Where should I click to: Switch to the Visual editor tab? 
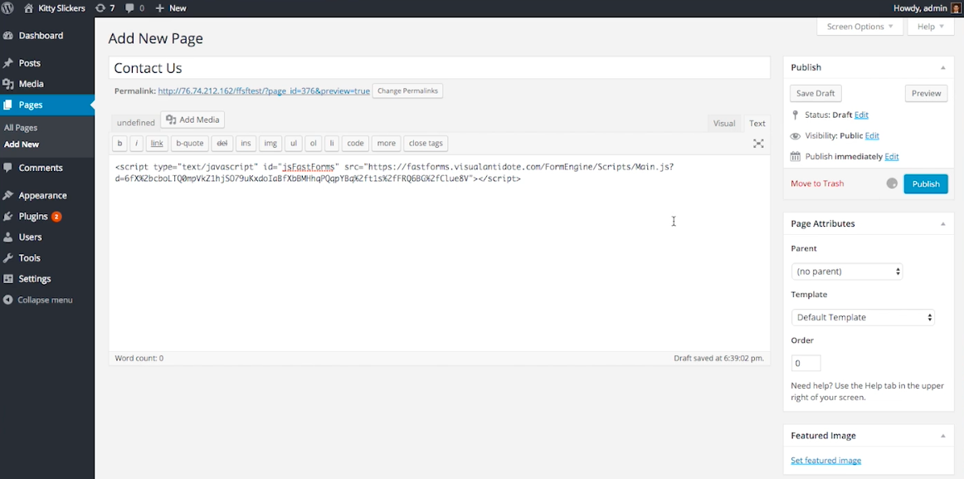(723, 123)
